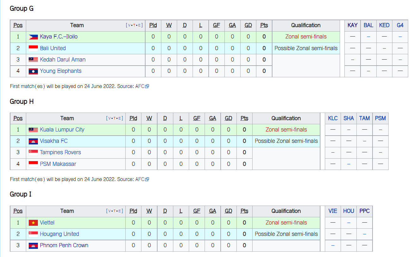Click the VIE column header in Group I results

[333, 211]
